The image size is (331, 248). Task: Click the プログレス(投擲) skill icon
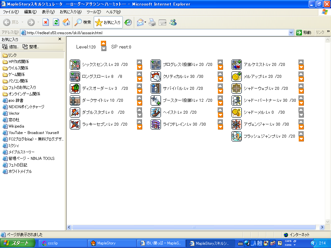(x=156, y=65)
